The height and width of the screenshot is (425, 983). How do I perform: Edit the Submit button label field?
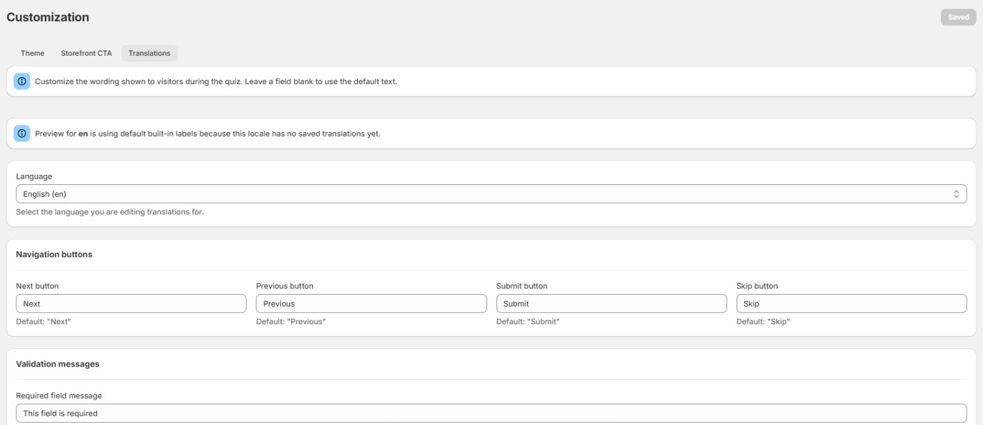click(x=611, y=303)
